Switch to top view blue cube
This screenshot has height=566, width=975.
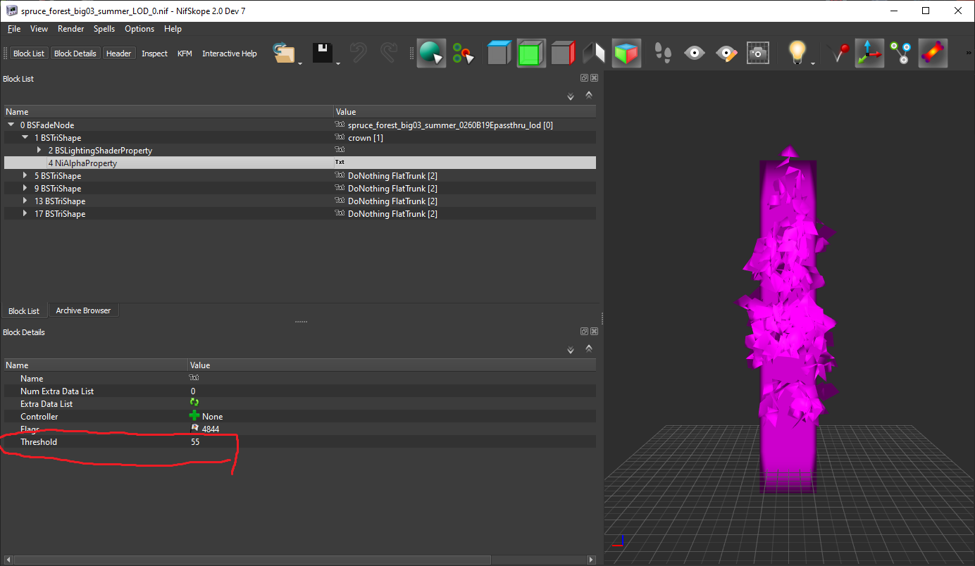499,54
